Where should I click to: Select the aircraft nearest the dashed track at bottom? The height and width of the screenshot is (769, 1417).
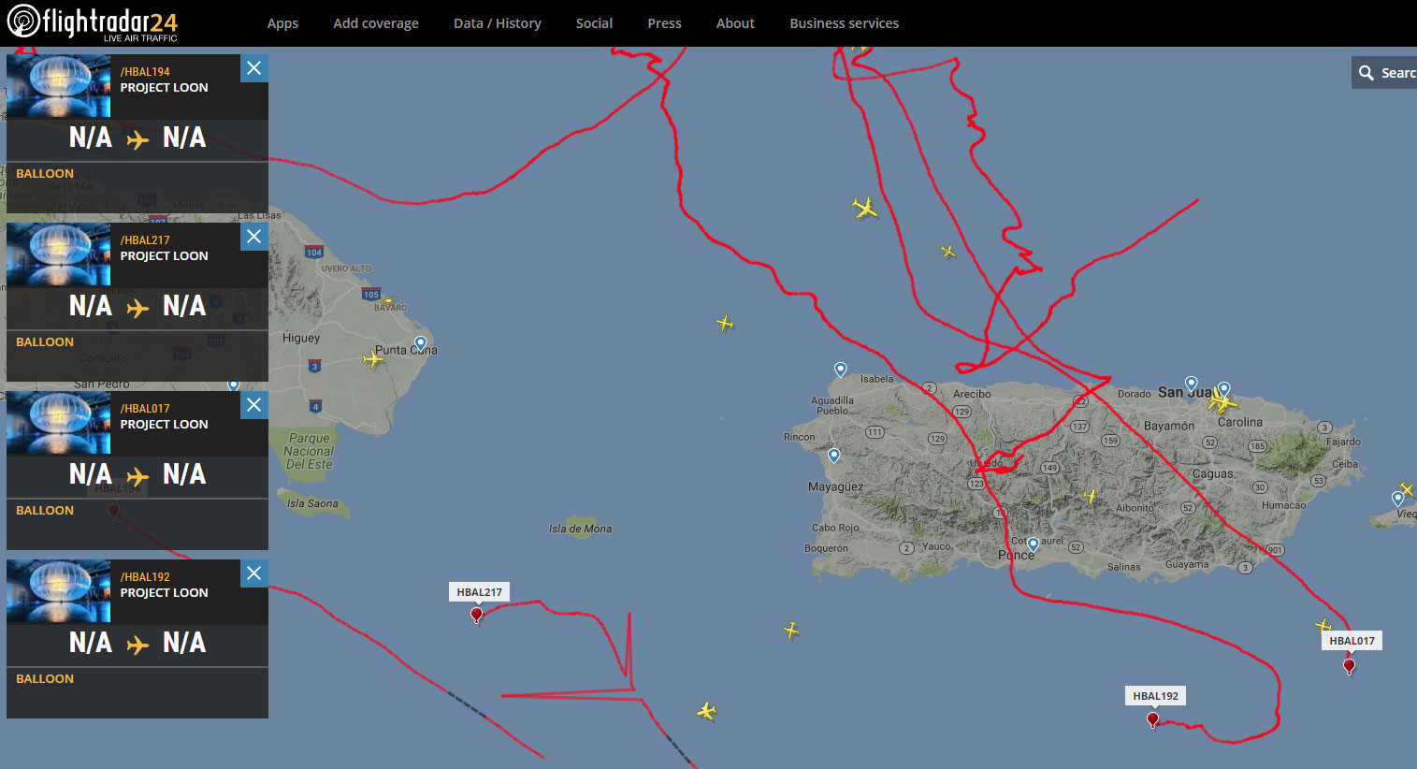706,712
